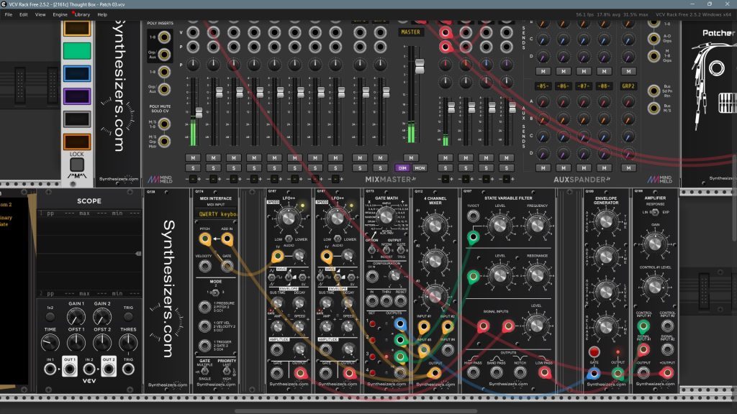Click the -05- label display on AuxSpander
737x414 pixels.
543,86
